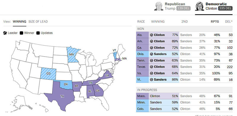Click the DEL* column header

[x=229, y=21]
